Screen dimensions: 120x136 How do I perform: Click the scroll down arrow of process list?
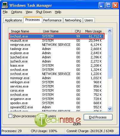coord(110,109)
